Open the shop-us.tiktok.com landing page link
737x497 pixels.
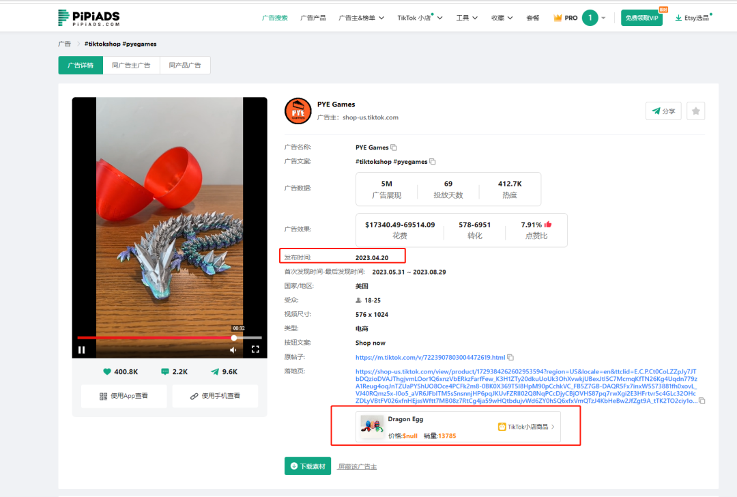point(526,386)
